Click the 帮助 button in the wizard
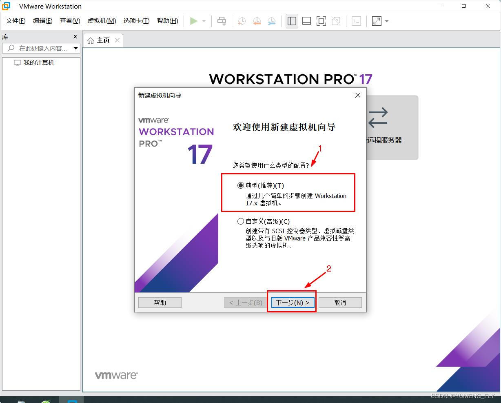 pos(160,303)
